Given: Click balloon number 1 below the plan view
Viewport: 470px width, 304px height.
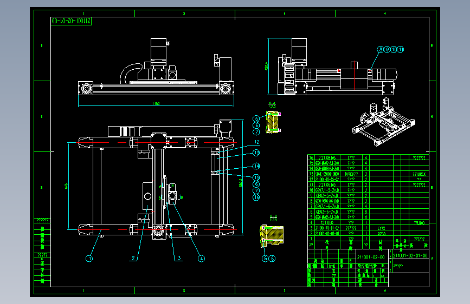Looking at the screenshot, I should [89, 259].
